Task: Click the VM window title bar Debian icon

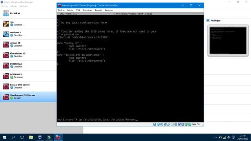Action: [60, 5]
